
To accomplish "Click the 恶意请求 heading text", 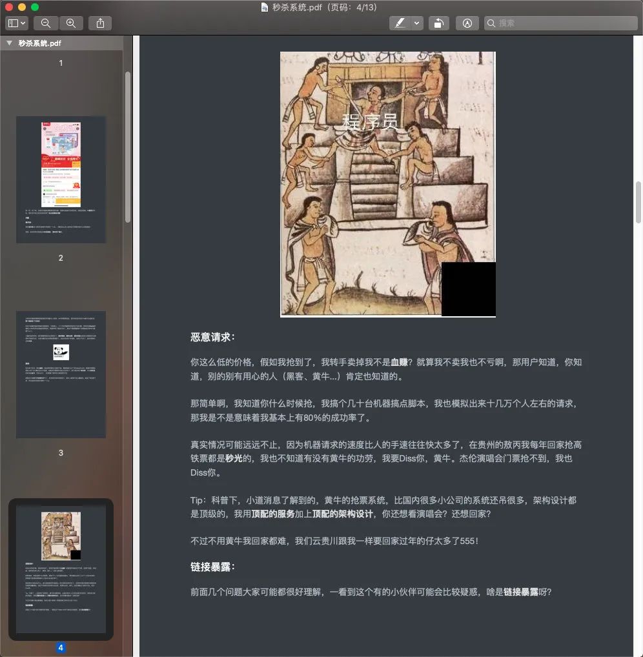I will coord(212,338).
